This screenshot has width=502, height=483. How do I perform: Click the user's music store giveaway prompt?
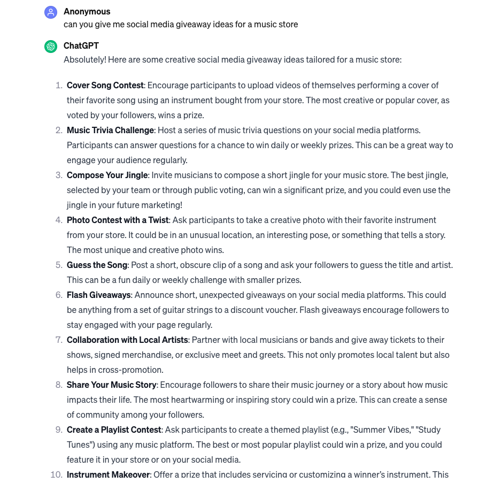point(181,24)
